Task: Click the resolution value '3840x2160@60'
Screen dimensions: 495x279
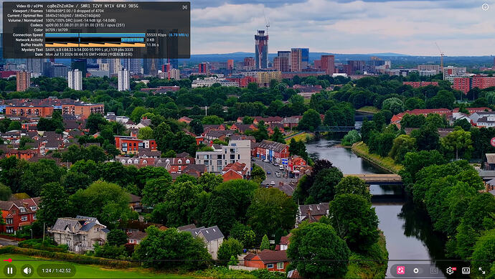Action: (x=57, y=16)
